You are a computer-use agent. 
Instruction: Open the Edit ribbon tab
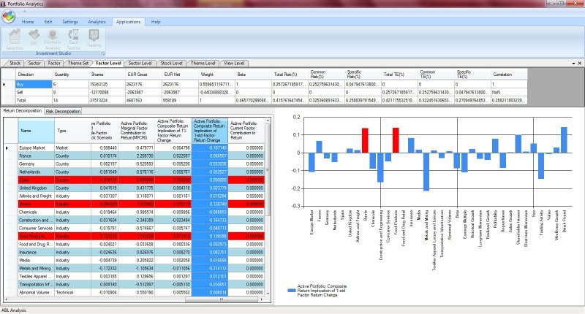tap(48, 22)
